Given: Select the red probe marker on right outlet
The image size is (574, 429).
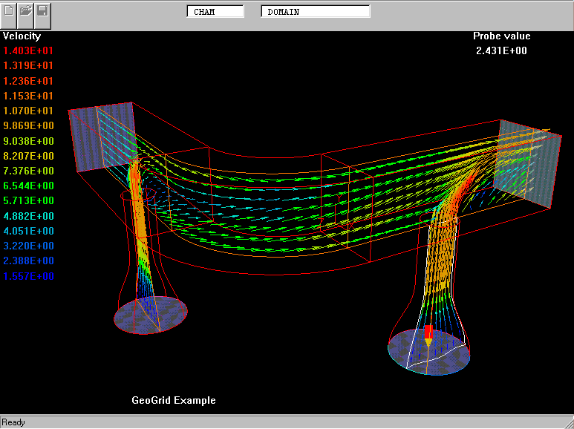Looking at the screenshot, I should [x=428, y=333].
